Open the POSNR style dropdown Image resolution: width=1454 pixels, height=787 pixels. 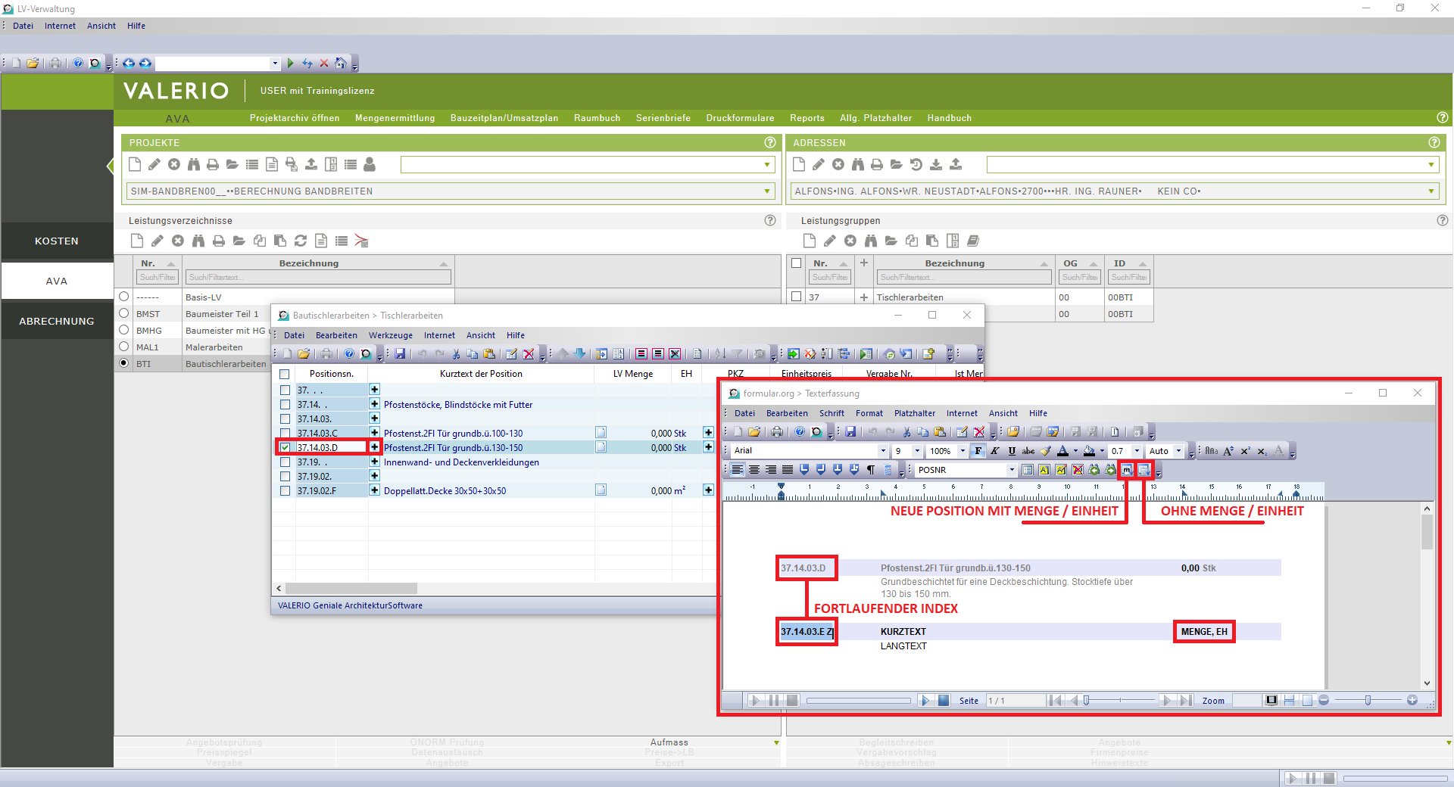(1011, 470)
